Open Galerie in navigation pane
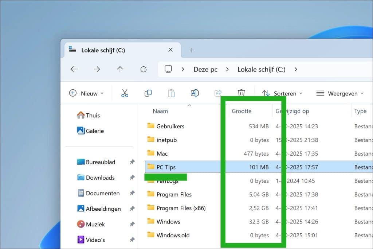The height and width of the screenshot is (249, 373). point(95,131)
